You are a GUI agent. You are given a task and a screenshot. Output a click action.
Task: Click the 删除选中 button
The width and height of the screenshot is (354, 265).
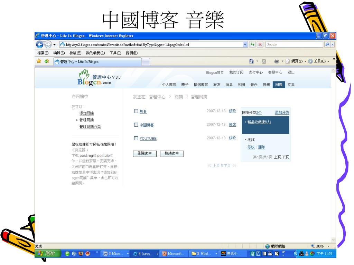pyautogui.click(x=145, y=154)
